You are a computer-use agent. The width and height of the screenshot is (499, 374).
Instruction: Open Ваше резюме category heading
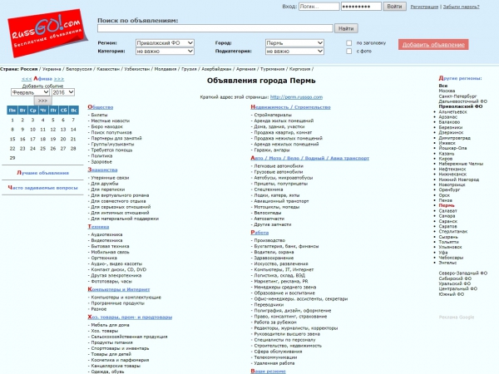coord(269,372)
